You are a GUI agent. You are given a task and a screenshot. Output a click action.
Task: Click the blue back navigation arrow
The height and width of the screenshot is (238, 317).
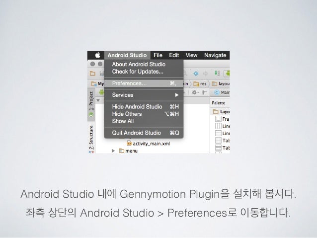pos(196,74)
